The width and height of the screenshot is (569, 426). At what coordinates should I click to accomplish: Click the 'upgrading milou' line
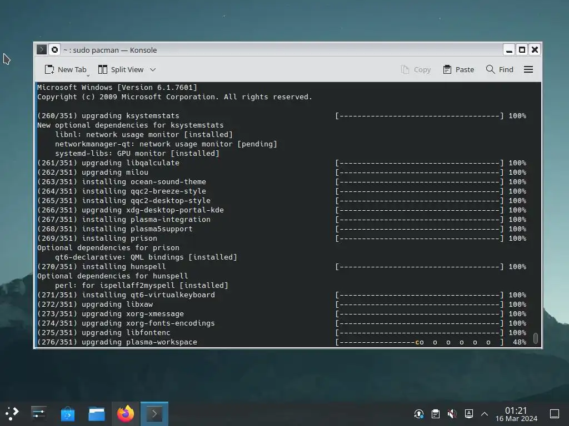[93, 172]
